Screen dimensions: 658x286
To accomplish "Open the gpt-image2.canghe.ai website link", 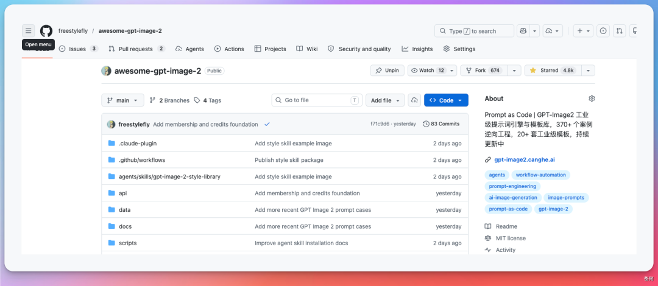I will 525,159.
